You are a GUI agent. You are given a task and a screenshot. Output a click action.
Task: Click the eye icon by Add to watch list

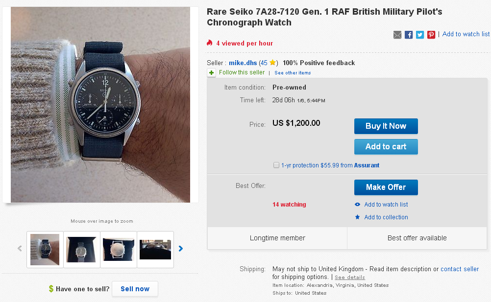[x=358, y=205]
